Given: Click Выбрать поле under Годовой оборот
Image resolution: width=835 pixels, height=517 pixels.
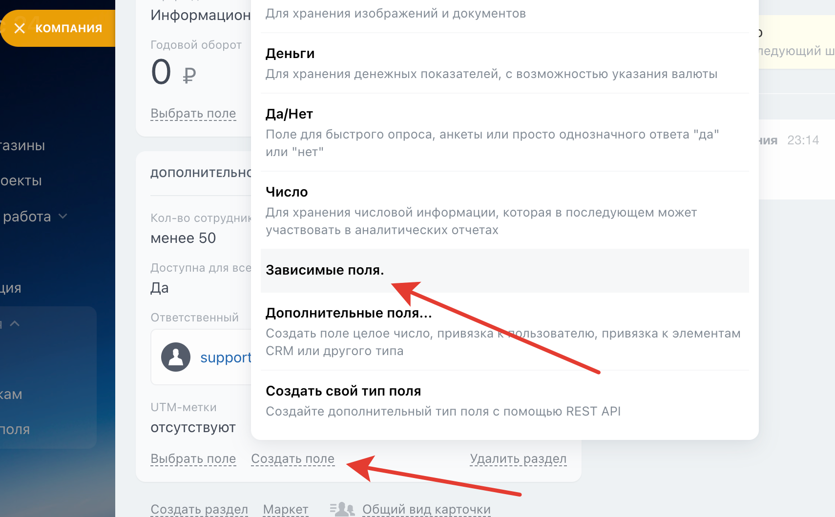Looking at the screenshot, I should [193, 114].
